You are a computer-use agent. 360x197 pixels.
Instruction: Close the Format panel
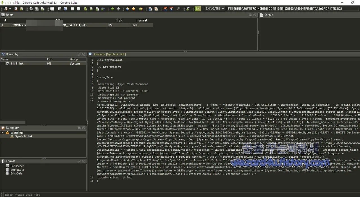tap(84, 161)
